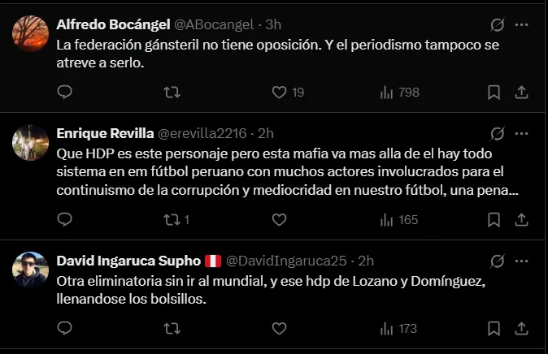Bookmark Alfredo Bocángel's tweet
Image resolution: width=548 pixels, height=354 pixels.
[x=494, y=93]
